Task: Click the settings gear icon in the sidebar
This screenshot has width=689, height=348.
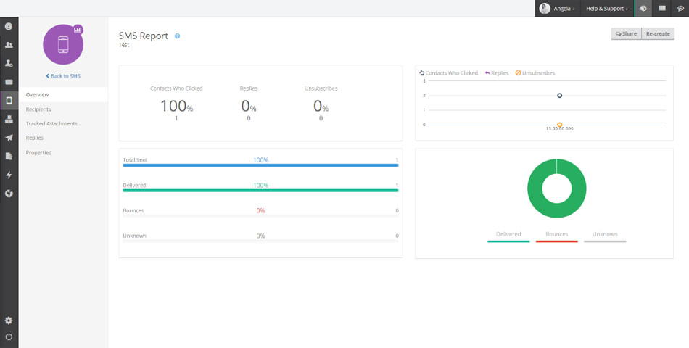Action: (9, 320)
